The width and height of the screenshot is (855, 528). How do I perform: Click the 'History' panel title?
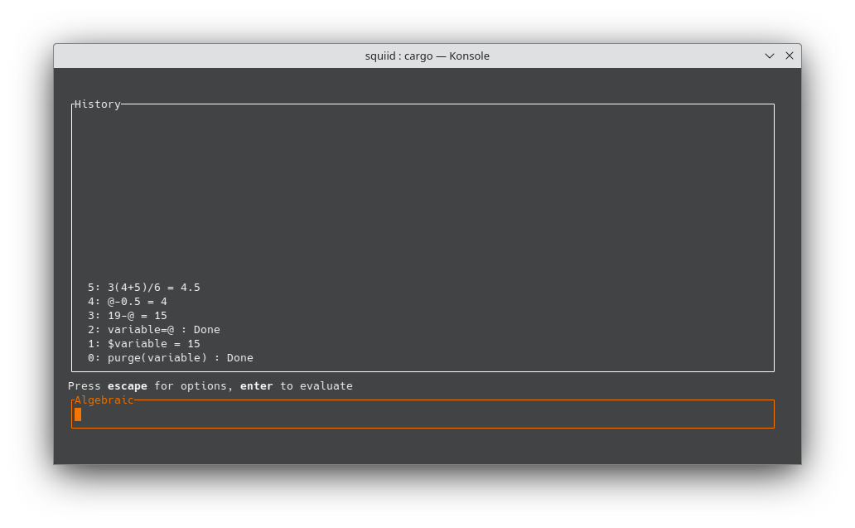[97, 104]
